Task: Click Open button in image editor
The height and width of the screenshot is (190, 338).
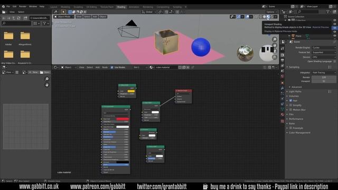Action: click(x=44, y=72)
